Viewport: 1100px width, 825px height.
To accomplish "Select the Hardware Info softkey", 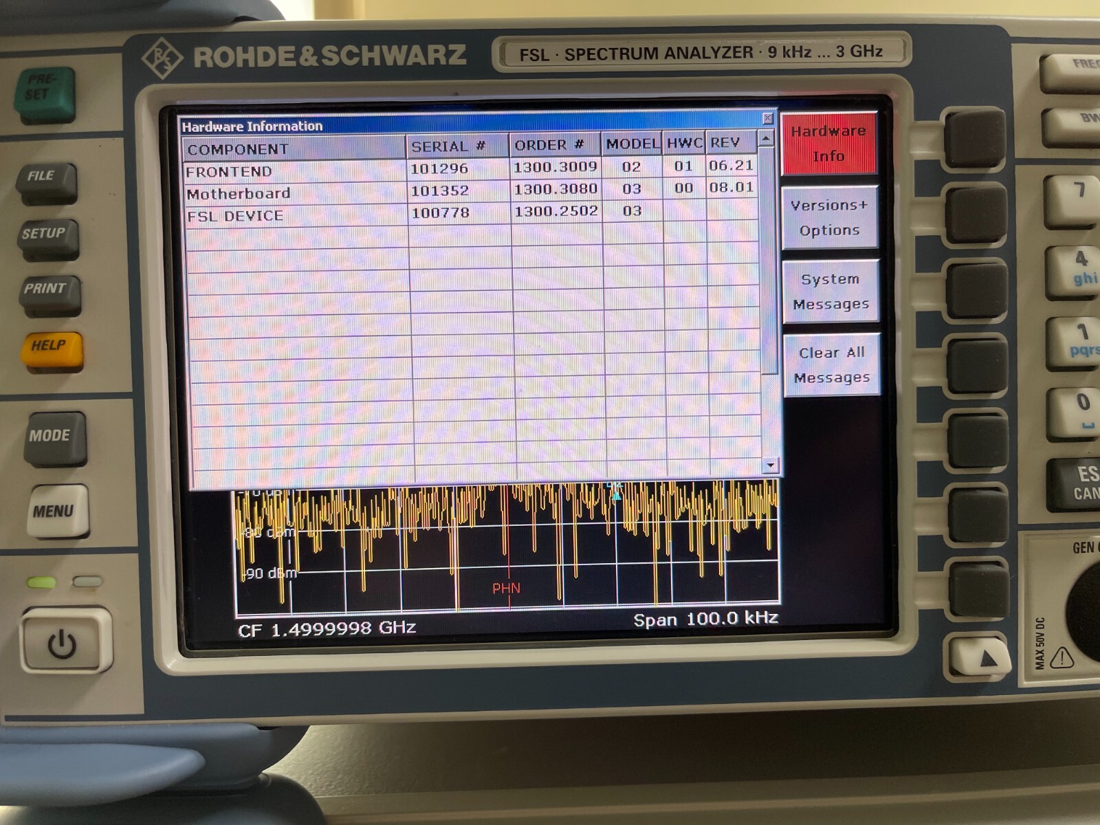I will pyautogui.click(x=828, y=143).
